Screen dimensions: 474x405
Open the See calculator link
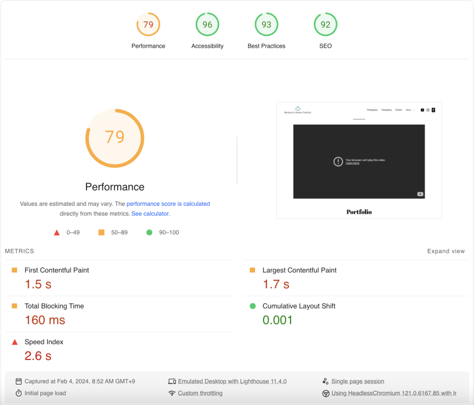[x=150, y=214]
